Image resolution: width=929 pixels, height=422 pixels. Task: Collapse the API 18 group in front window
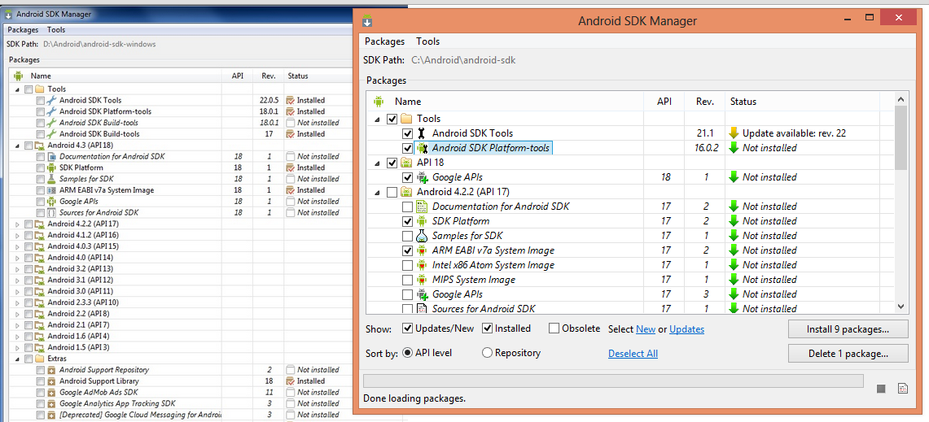point(377,163)
